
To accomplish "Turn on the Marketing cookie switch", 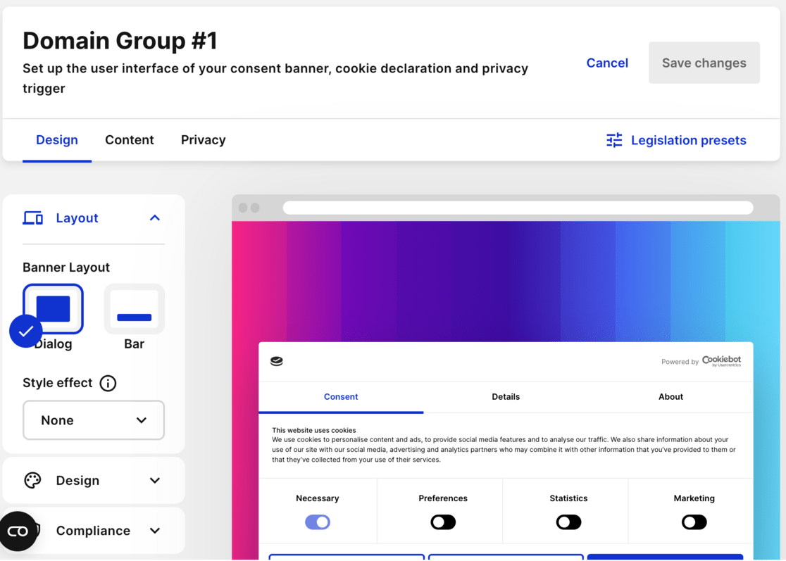I will coord(694,522).
